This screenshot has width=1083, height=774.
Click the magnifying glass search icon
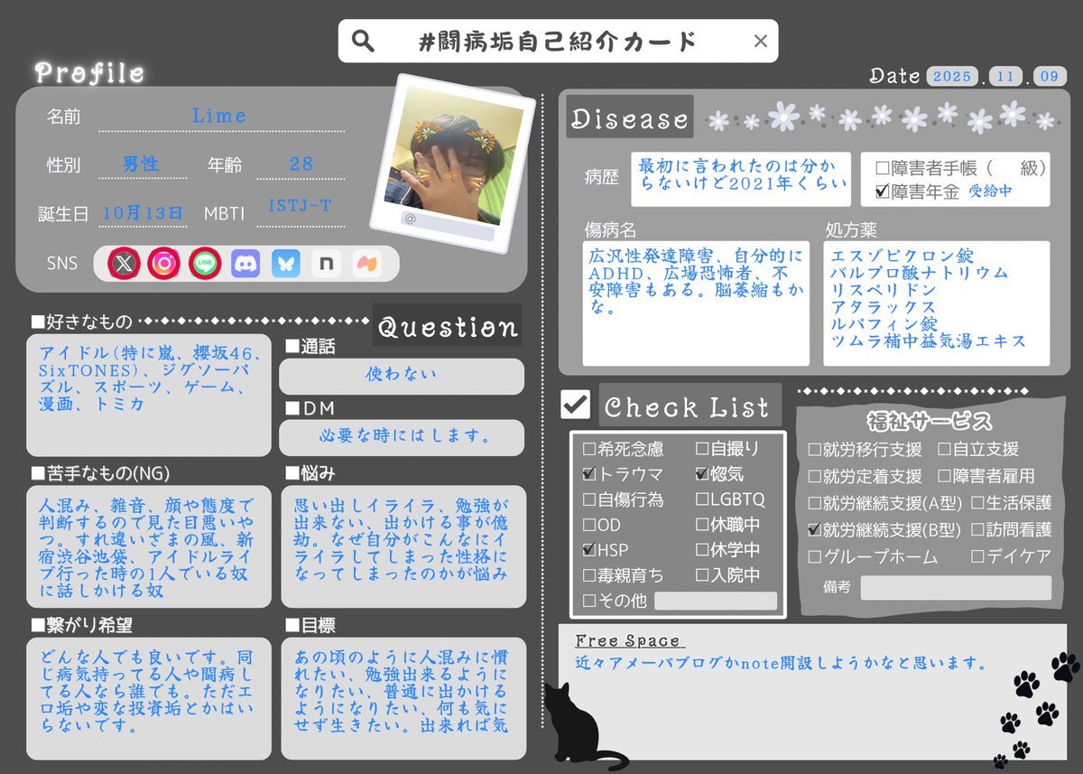coord(363,42)
